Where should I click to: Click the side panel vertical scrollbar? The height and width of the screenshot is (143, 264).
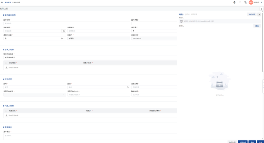click(x=263, y=42)
